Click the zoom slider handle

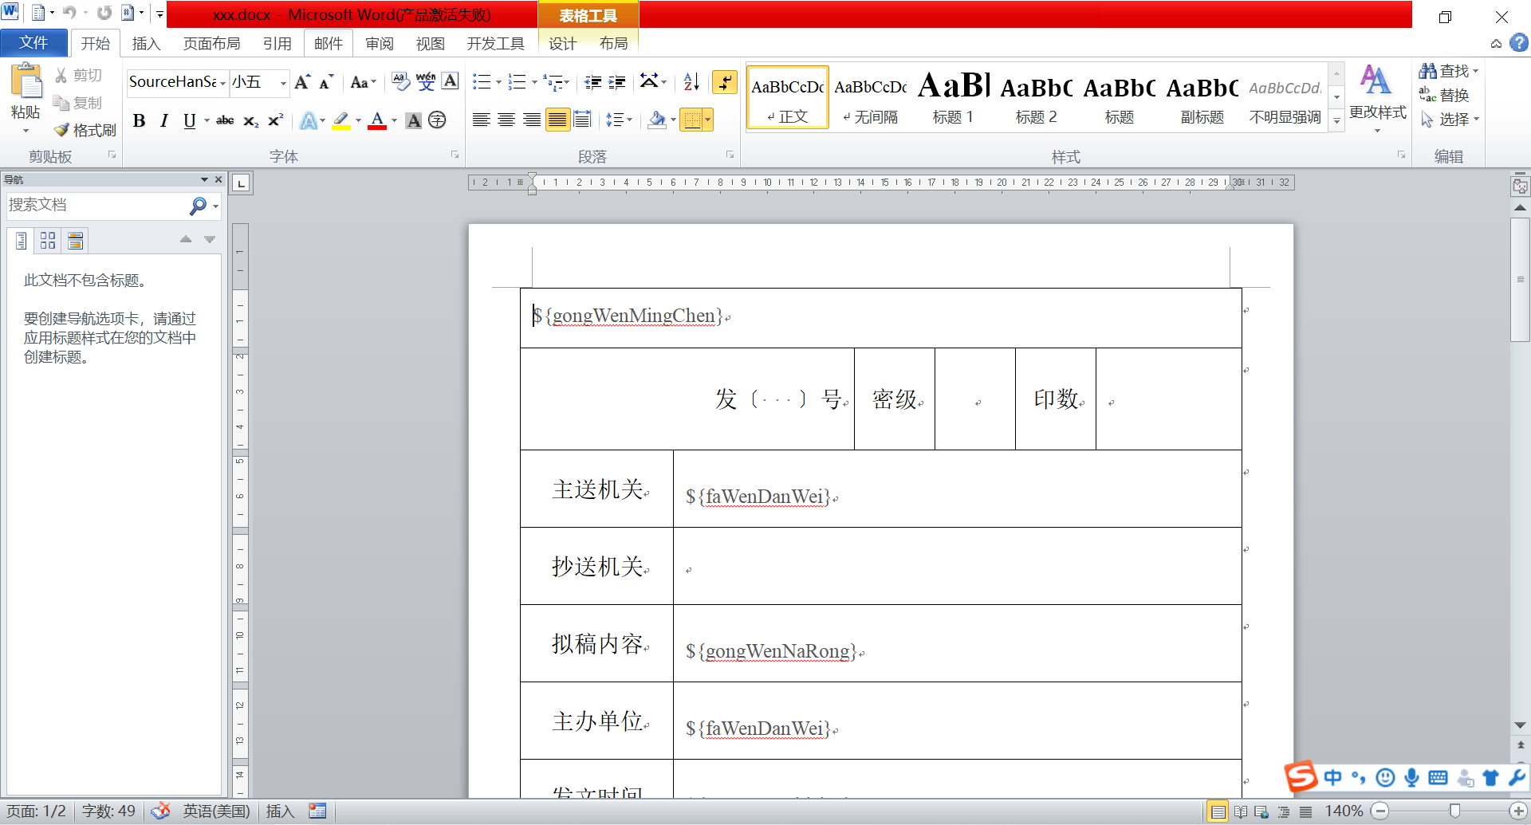click(1454, 811)
